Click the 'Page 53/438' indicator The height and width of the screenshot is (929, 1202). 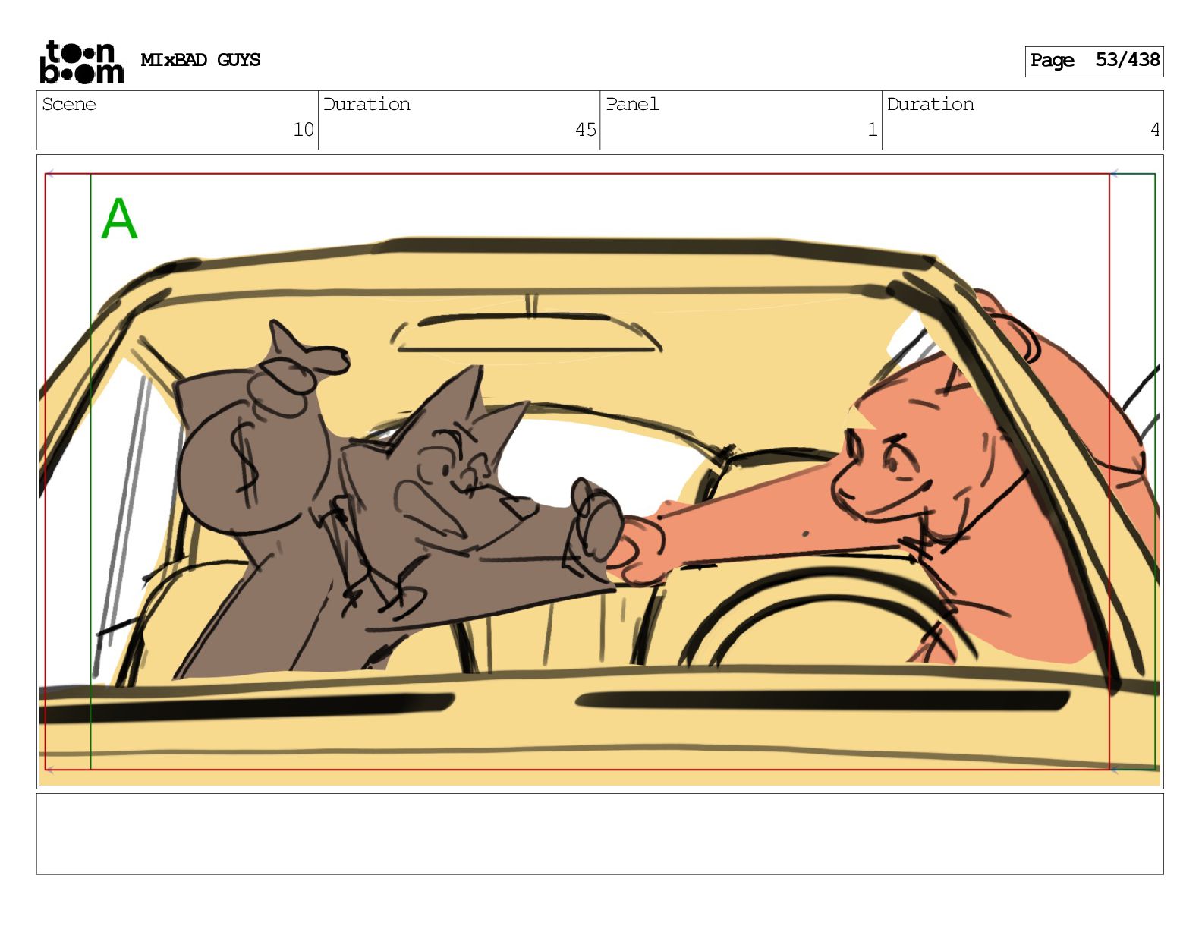coord(1093,61)
